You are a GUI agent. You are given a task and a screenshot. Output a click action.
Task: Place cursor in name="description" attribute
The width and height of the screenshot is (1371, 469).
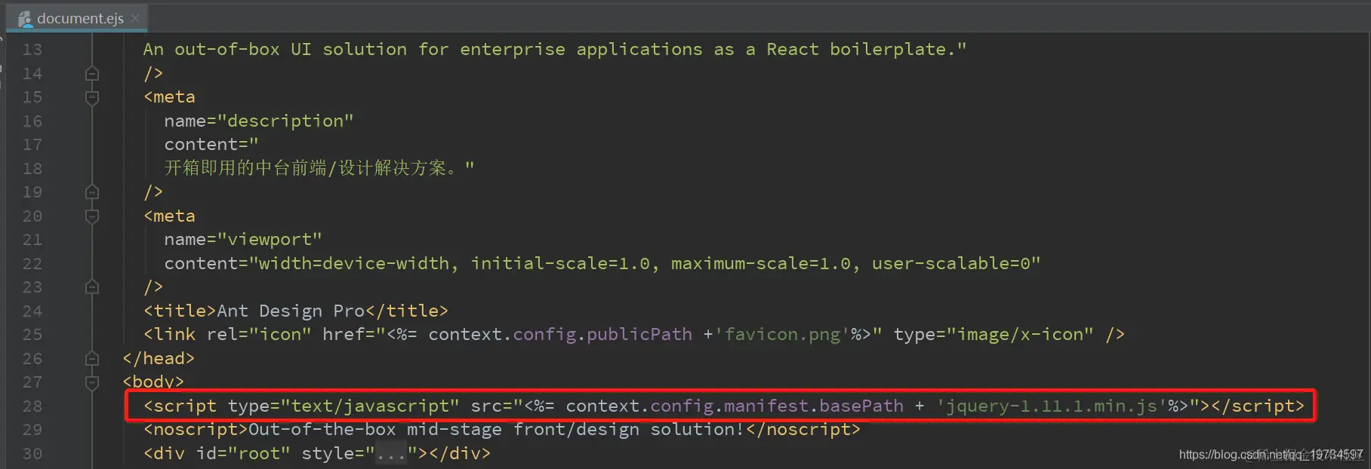tap(259, 121)
